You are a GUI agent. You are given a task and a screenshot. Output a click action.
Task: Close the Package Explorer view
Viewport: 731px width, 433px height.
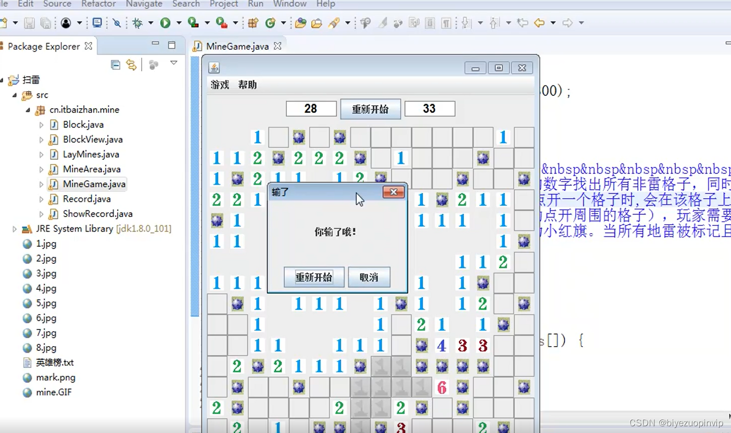coord(89,46)
